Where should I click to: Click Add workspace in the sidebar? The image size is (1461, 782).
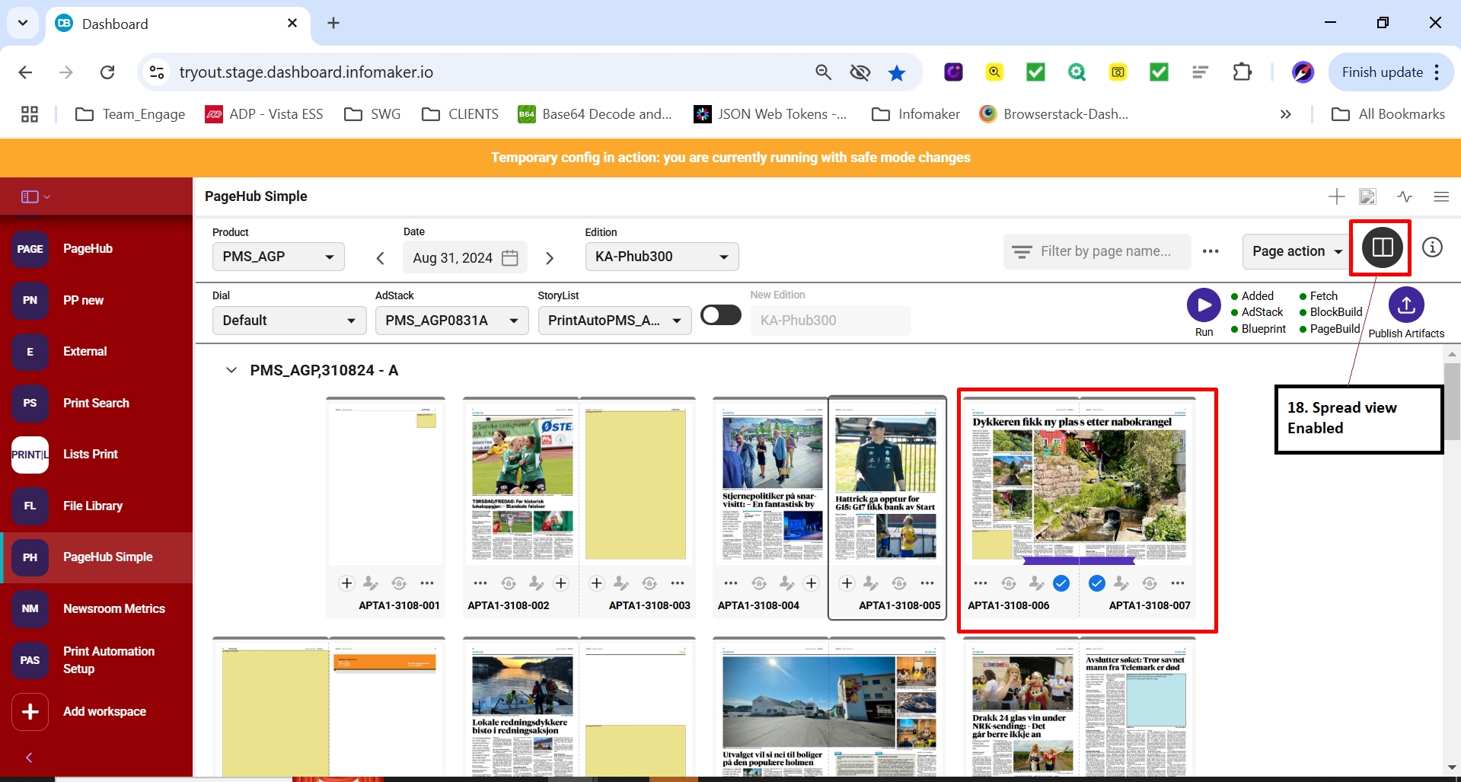104,711
